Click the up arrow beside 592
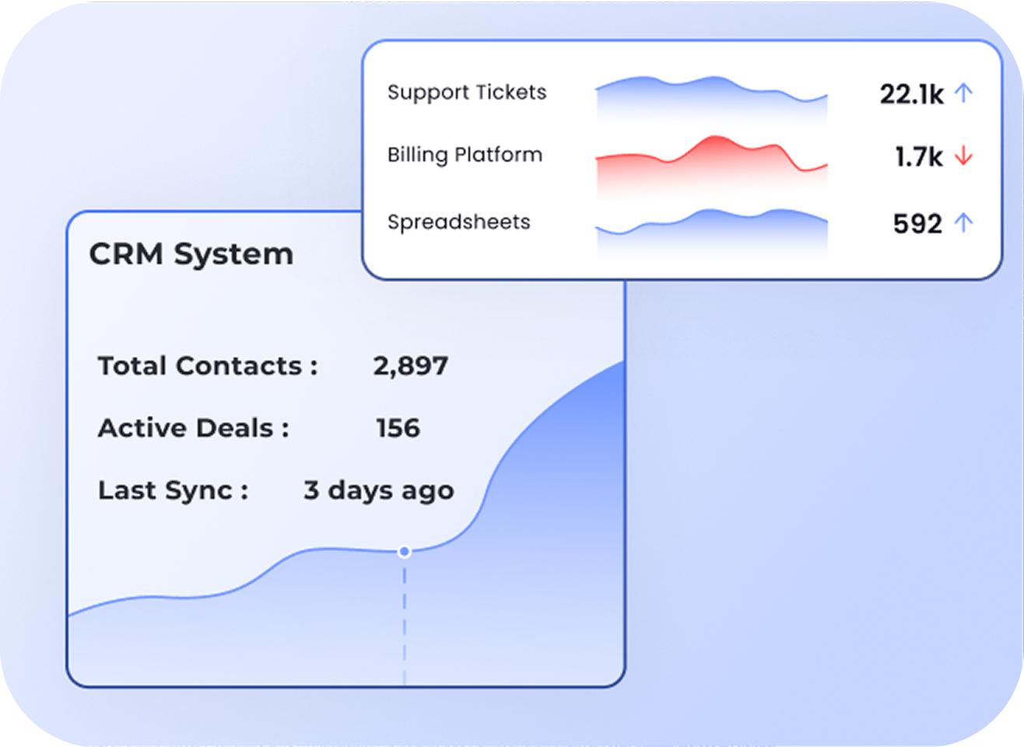The image size is (1024, 747). point(963,223)
